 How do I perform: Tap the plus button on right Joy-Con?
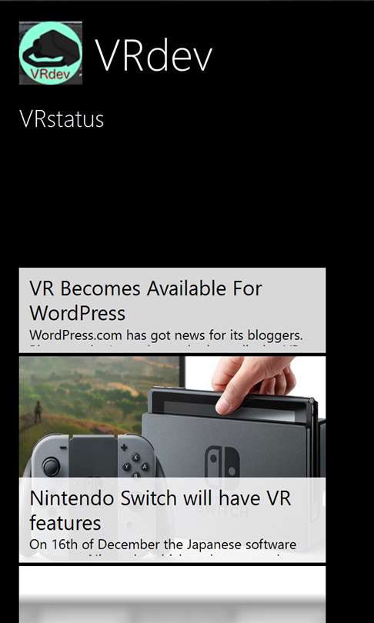tap(124, 447)
